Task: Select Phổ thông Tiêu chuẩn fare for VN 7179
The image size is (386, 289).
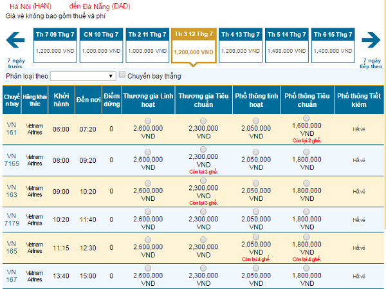Action: (x=306, y=211)
